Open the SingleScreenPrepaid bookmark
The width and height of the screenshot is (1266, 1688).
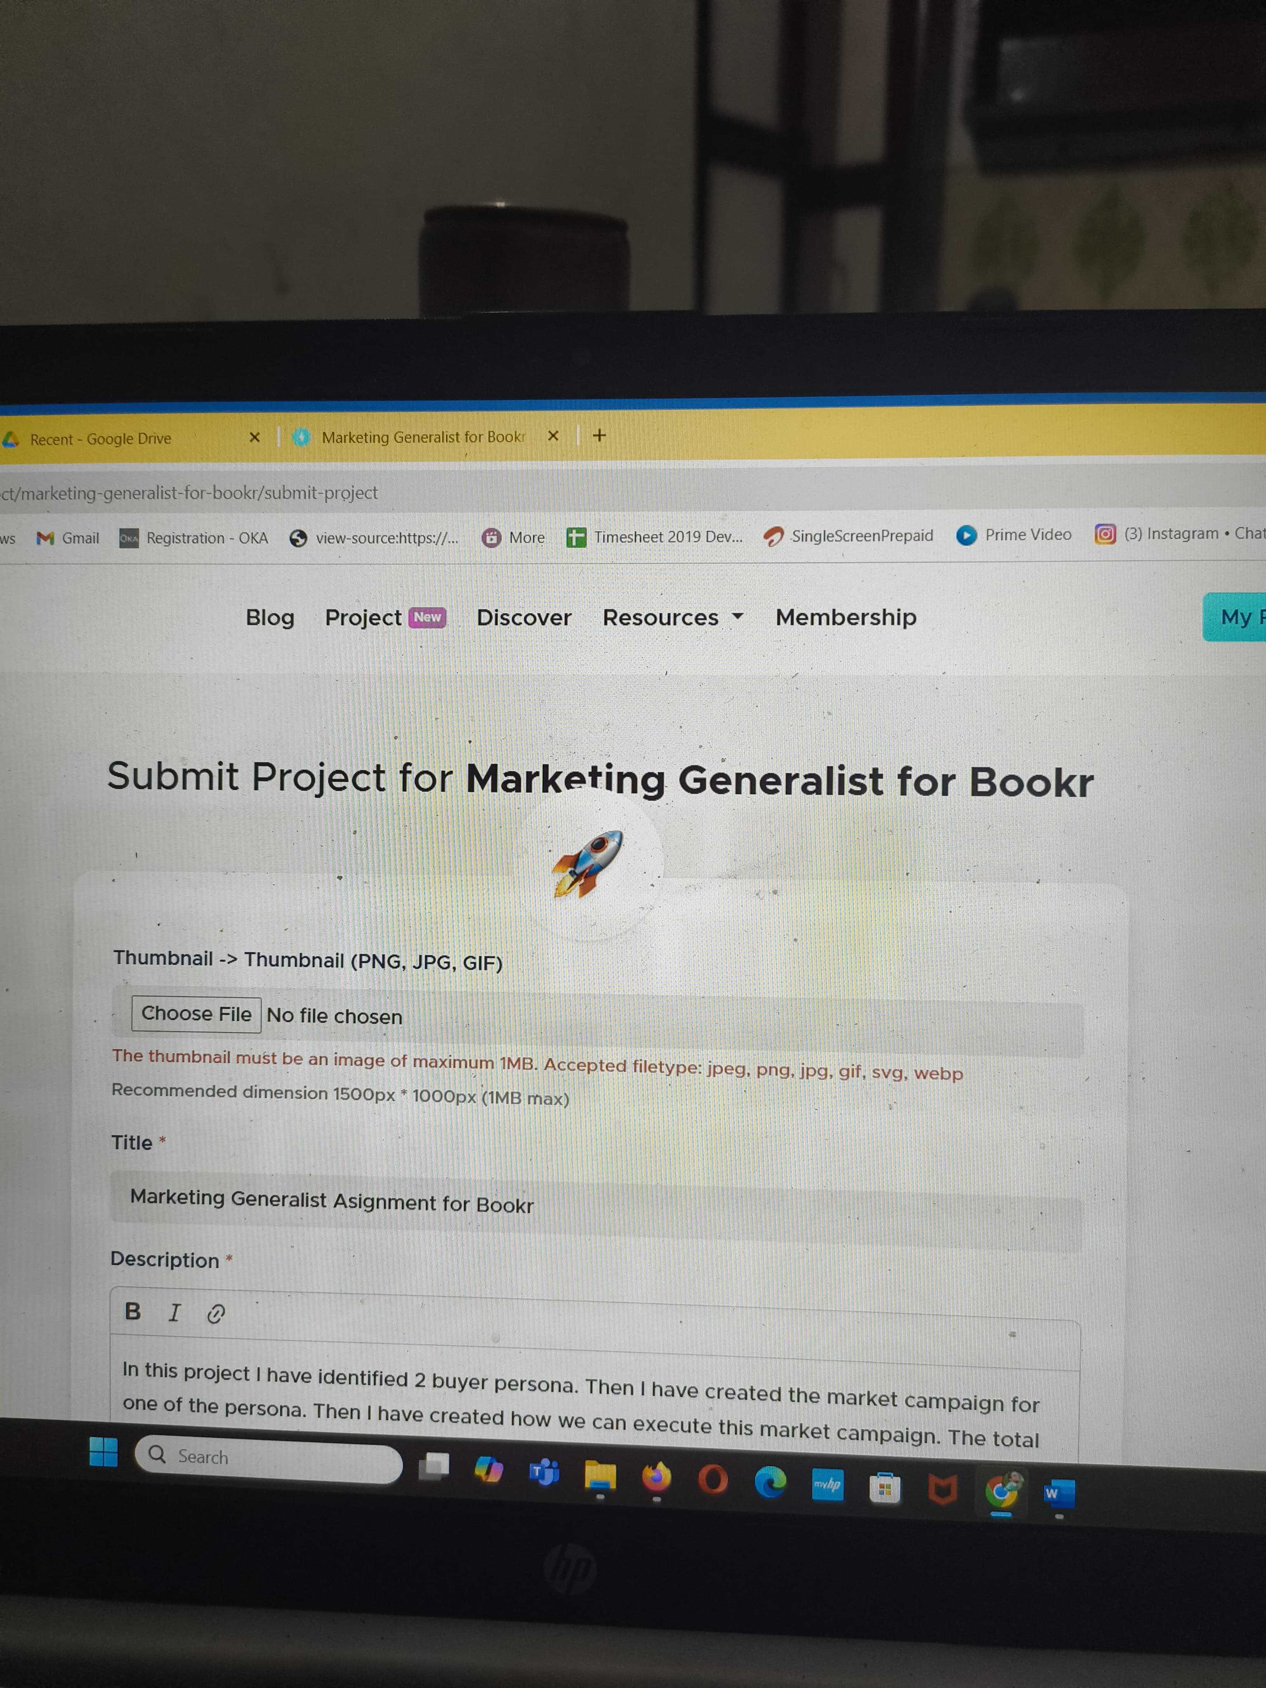[849, 536]
